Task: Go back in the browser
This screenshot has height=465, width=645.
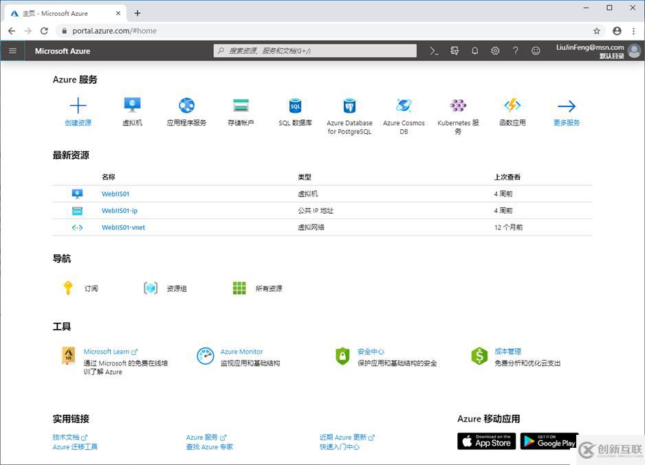Action: pos(12,31)
